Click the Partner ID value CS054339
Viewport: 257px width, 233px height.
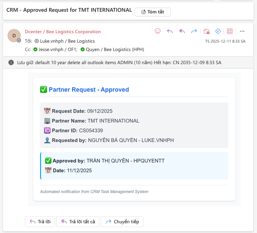click(x=91, y=131)
